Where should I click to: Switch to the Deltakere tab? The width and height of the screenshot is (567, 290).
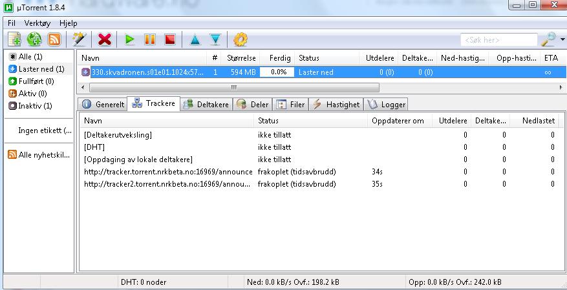(x=206, y=105)
